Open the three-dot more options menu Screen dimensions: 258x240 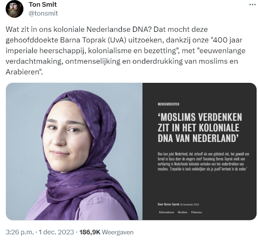tap(252, 5)
